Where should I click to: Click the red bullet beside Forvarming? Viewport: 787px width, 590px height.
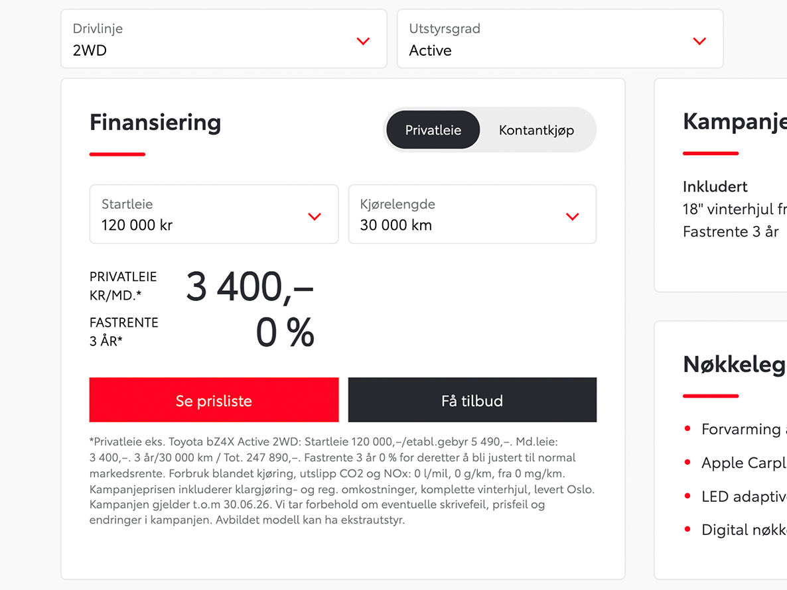point(688,430)
